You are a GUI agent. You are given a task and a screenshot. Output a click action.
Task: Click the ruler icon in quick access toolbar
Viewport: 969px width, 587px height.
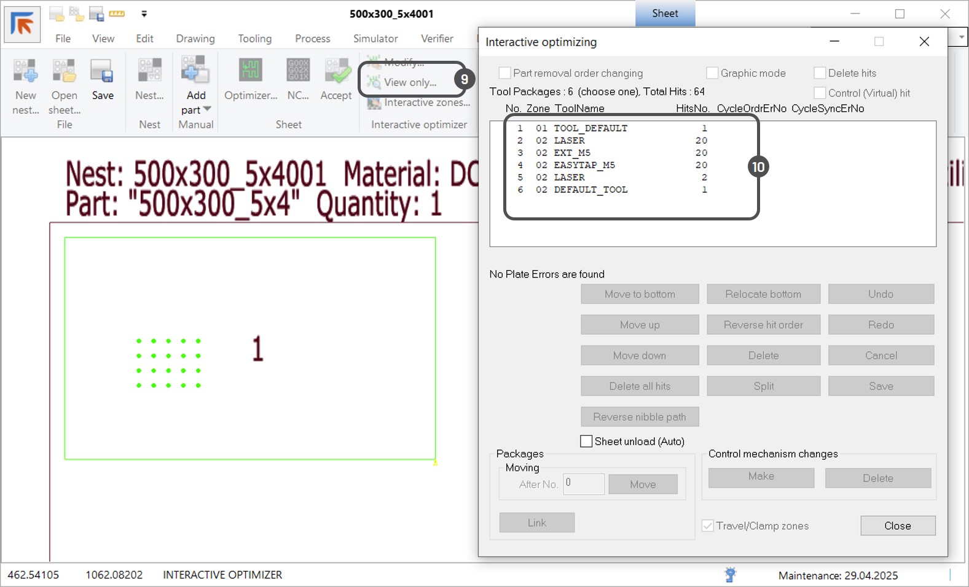[x=117, y=14]
